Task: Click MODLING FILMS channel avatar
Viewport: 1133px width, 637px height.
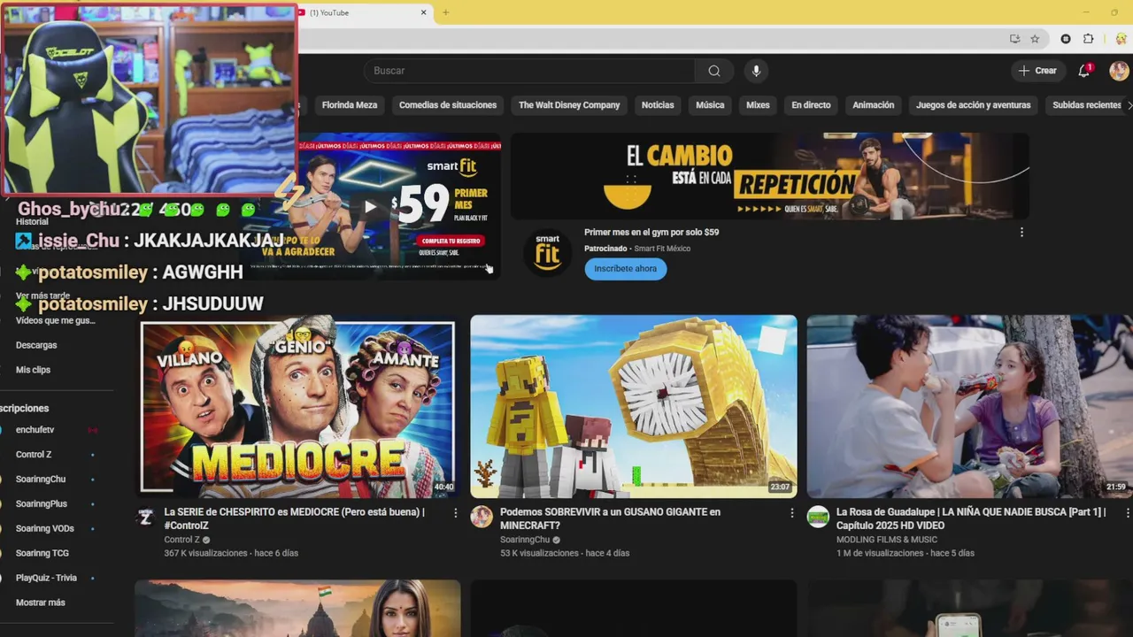Action: [x=818, y=517]
